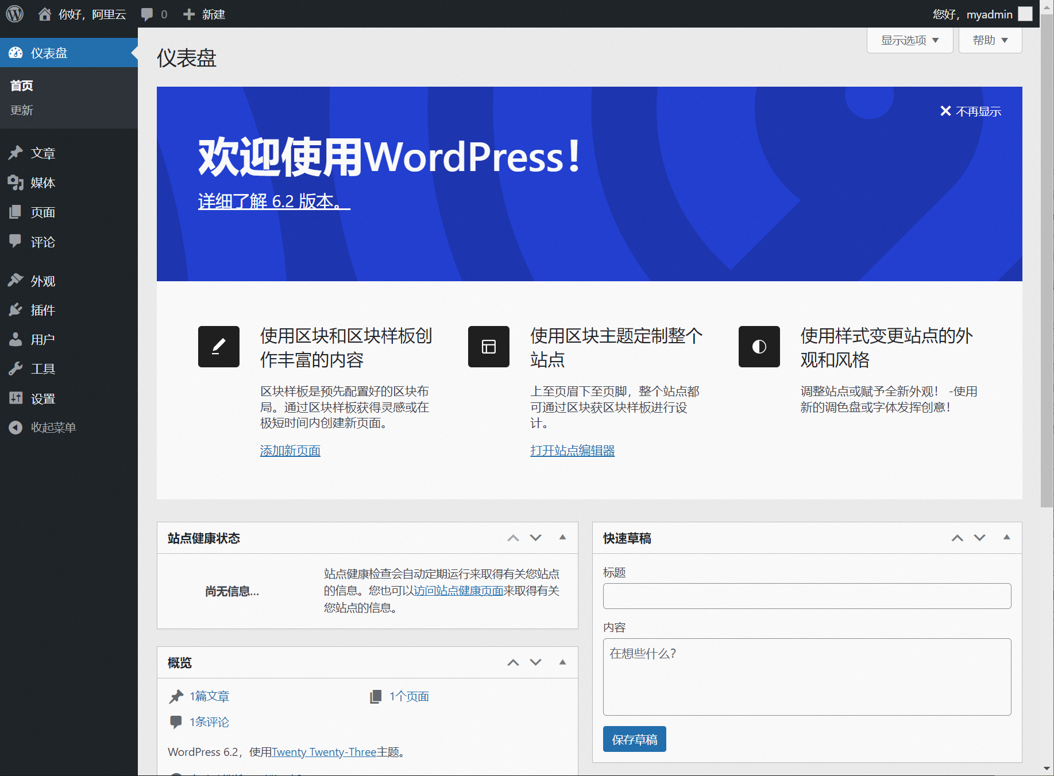
Task: Click the 保存草稿 button
Action: (634, 739)
